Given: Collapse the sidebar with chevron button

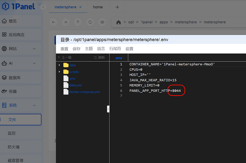Looking at the screenshot, I should click(x=43, y=7).
